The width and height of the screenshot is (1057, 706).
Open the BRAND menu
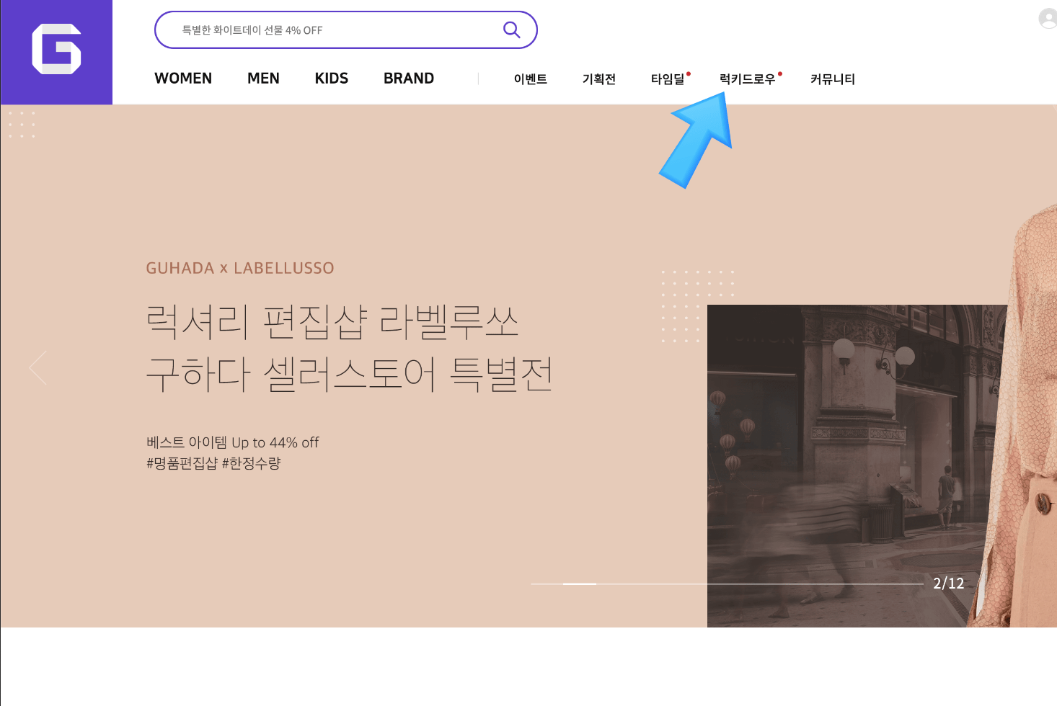409,79
